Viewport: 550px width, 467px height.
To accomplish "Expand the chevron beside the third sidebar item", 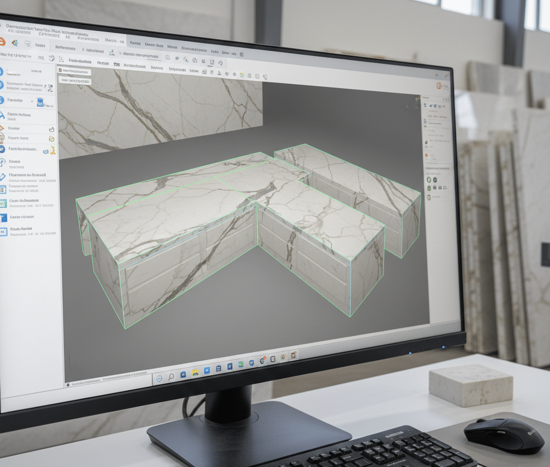I will pyautogui.click(x=32, y=100).
